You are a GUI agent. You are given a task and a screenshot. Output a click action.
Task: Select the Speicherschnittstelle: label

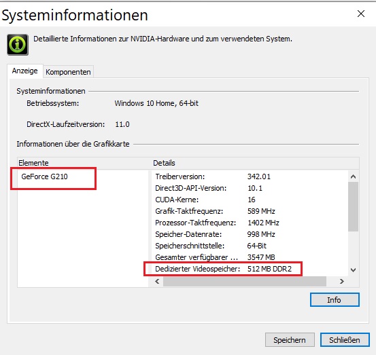pos(190,246)
